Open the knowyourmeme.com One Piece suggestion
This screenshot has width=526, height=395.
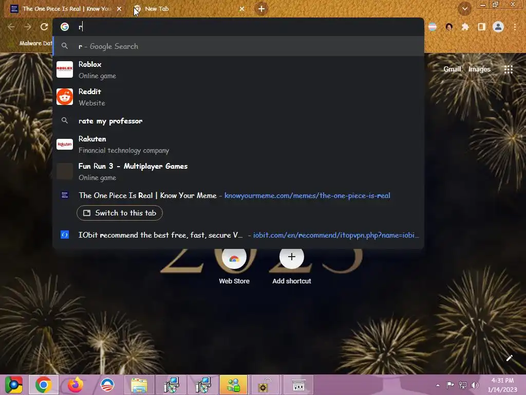coord(238,195)
